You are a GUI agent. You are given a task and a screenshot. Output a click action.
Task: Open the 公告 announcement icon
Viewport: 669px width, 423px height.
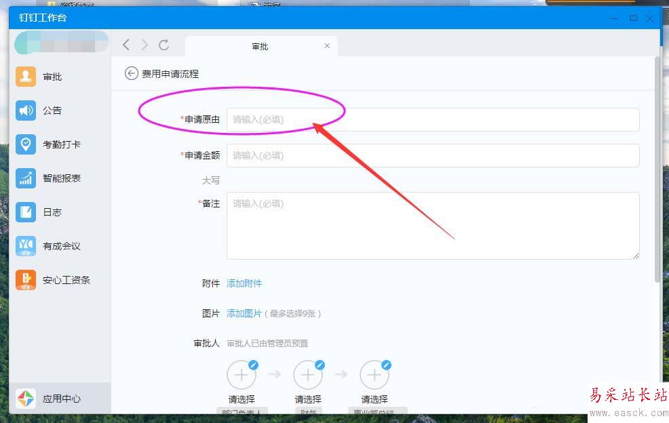[26, 110]
